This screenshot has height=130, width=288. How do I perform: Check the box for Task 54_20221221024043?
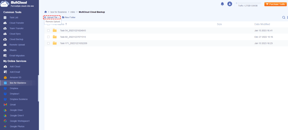coord(48,31)
